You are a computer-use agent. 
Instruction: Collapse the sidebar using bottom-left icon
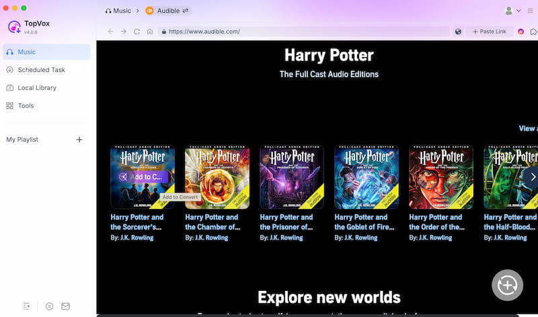click(26, 306)
